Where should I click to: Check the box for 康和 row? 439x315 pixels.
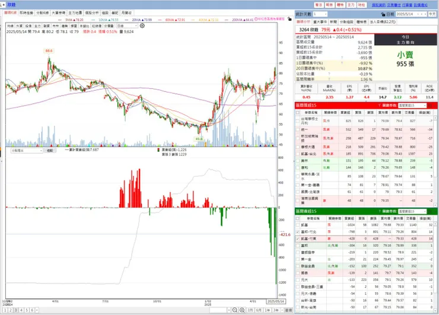298,167
